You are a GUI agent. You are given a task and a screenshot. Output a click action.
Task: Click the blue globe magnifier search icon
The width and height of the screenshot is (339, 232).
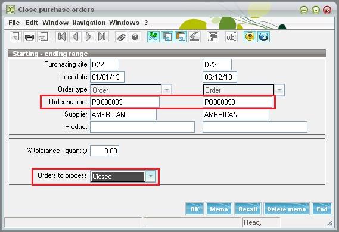(x=263, y=37)
